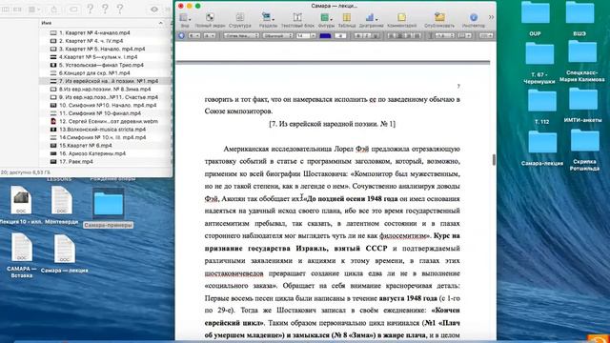The image size is (610, 343).
Task: Select file '2. Квартет № 4. ч. IV.mp4'
Action: [91, 41]
